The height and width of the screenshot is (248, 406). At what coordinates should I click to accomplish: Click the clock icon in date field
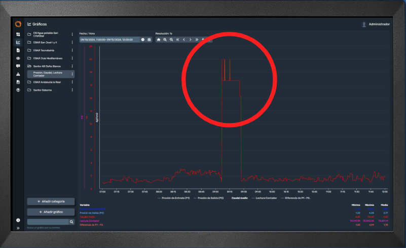(x=142, y=39)
